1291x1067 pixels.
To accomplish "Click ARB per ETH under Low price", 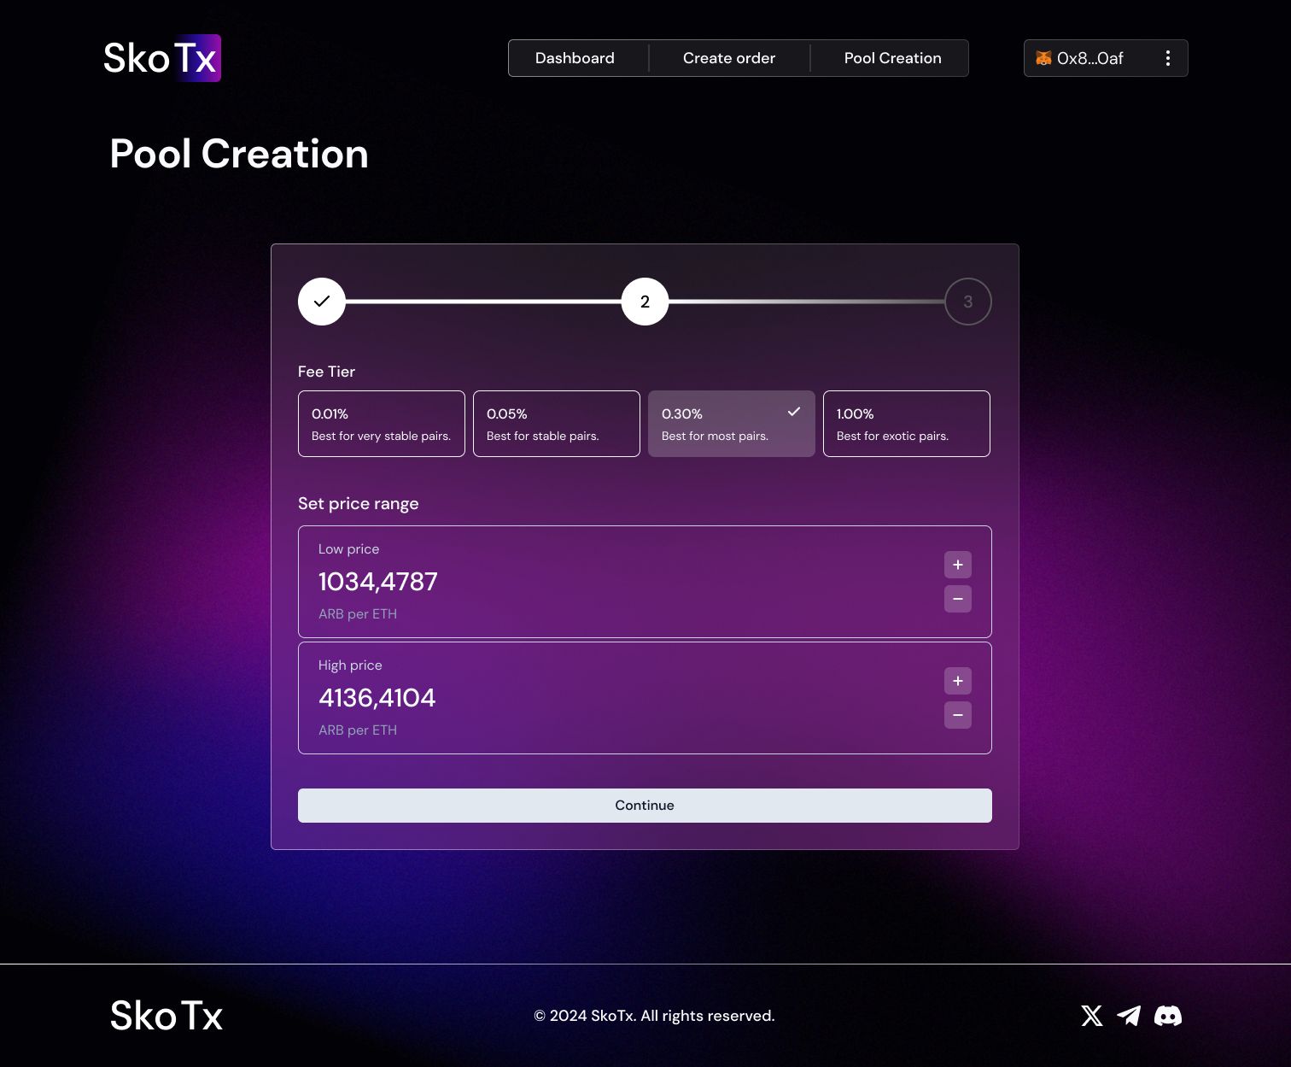I will click(358, 614).
